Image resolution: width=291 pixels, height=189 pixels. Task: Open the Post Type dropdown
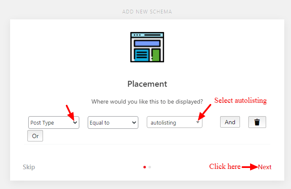coord(54,122)
